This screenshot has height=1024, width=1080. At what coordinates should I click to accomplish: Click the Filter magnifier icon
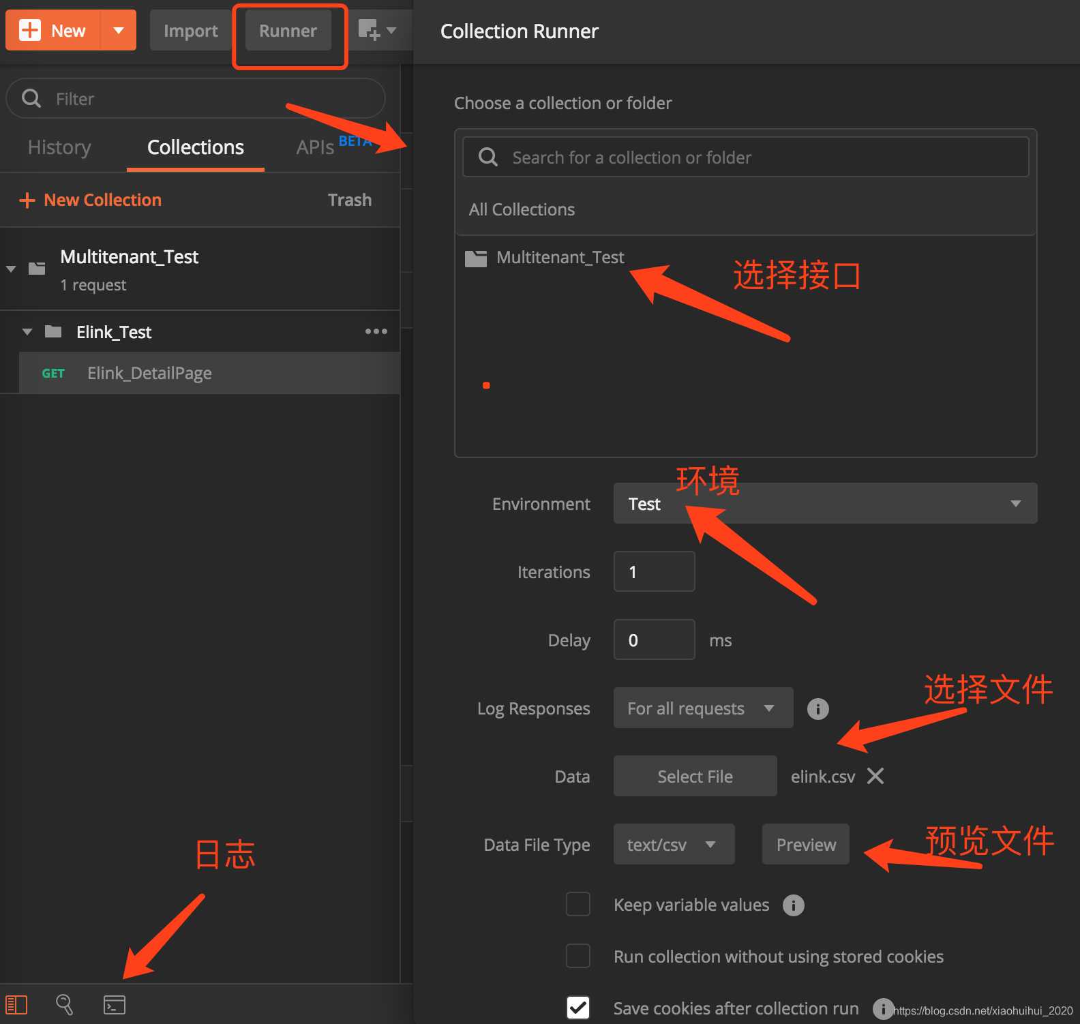(31, 99)
